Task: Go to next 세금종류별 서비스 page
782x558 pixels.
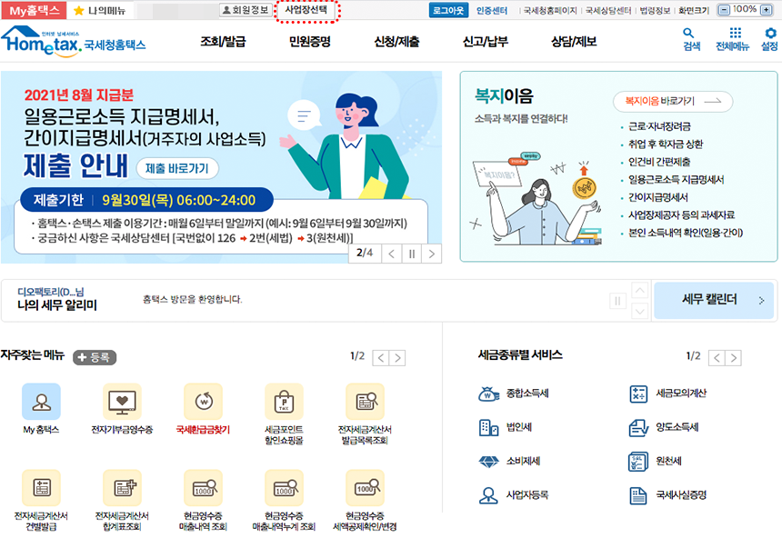Action: coord(733,358)
